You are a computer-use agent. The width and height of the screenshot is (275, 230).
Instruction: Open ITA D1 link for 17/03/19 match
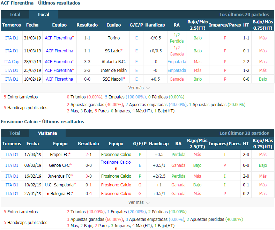tap(12, 155)
